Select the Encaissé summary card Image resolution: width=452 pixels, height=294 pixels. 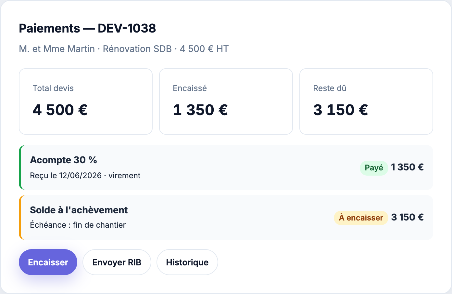click(226, 101)
